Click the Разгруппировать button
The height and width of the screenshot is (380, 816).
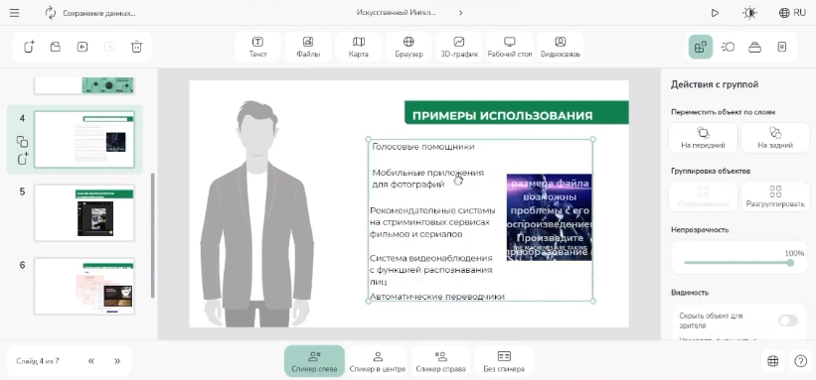[x=775, y=196]
